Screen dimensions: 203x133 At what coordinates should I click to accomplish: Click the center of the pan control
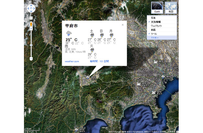coord(31,9)
